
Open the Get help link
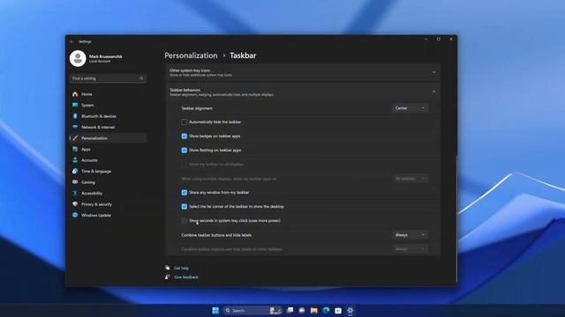[181, 268]
